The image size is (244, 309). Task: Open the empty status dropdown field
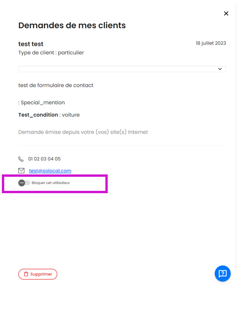pyautogui.click(x=122, y=69)
